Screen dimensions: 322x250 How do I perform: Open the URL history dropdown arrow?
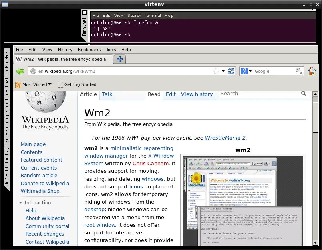[223, 71]
